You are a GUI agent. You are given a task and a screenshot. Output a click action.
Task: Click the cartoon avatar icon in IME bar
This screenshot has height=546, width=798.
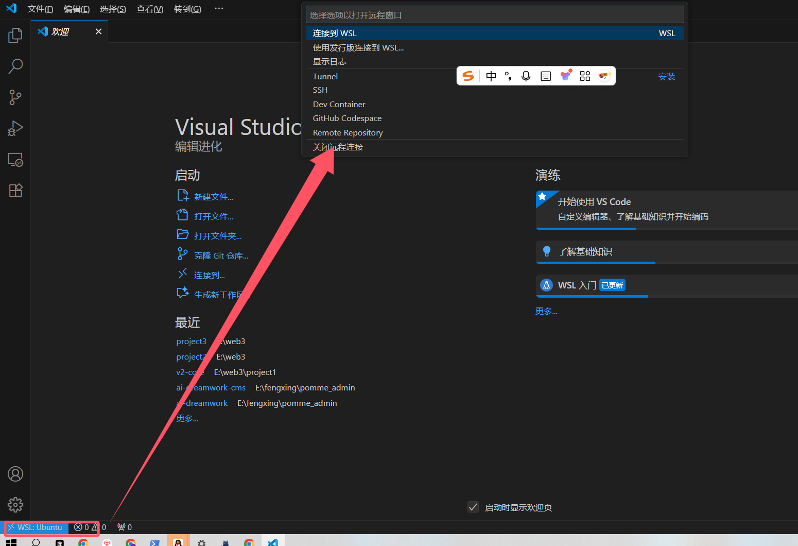coord(604,76)
